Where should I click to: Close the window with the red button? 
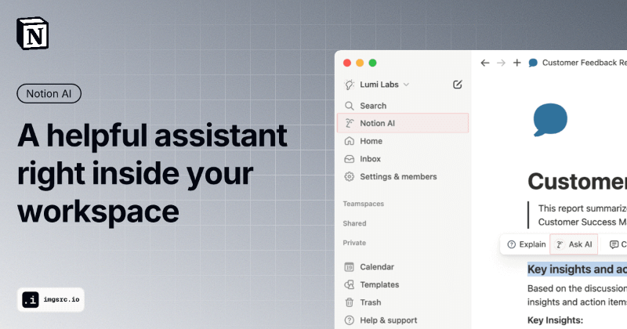(x=347, y=63)
